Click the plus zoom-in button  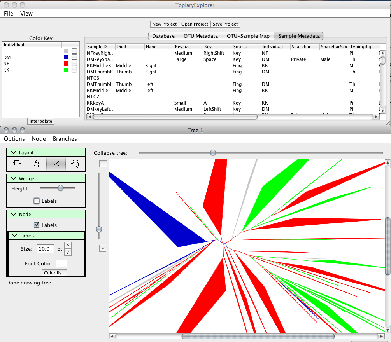[x=103, y=164]
